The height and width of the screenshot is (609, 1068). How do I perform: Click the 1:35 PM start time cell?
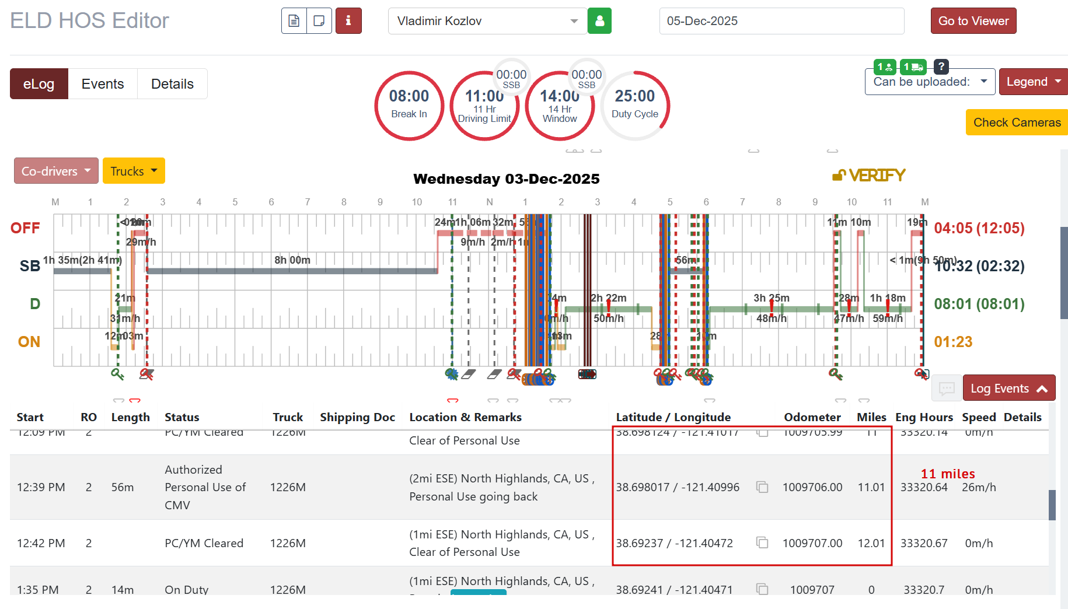[38, 589]
